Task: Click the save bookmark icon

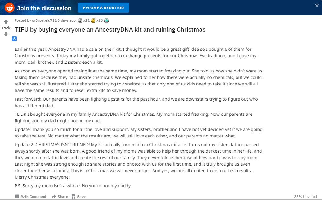Action: click(74, 197)
